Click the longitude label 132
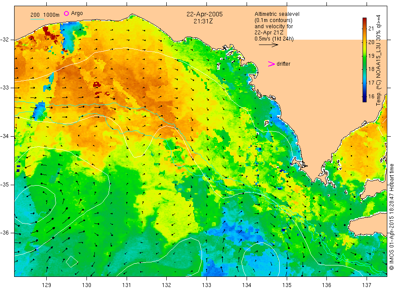397x291 pixels. click(x=167, y=285)
